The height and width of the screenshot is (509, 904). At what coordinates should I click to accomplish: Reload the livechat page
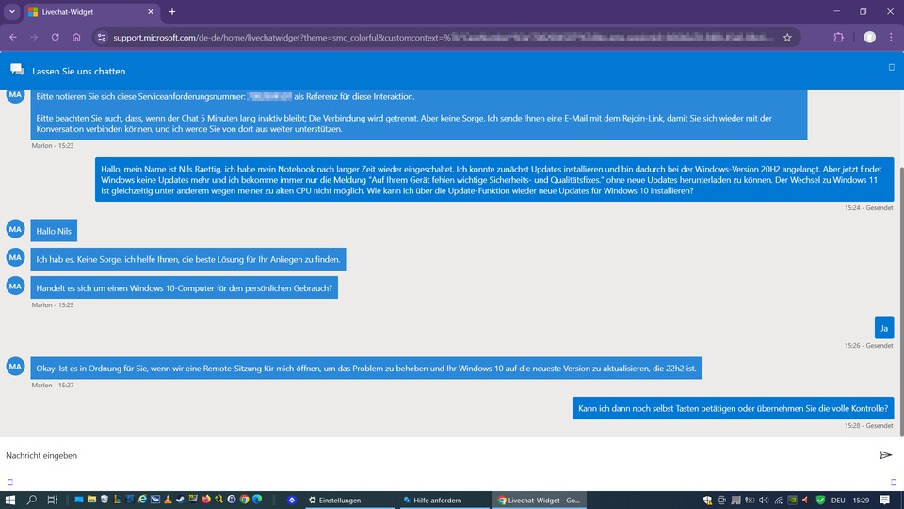click(56, 37)
